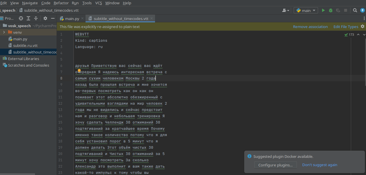This screenshot has height=175, width=366.
Task: Expand the venv folder chevron
Action: [x=4, y=32]
